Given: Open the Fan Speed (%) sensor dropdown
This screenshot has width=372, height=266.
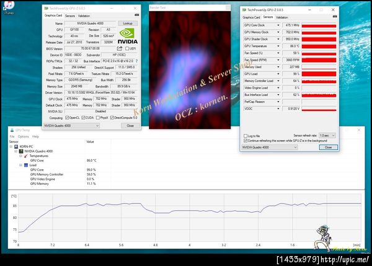Looking at the screenshot, I should coord(278,53).
